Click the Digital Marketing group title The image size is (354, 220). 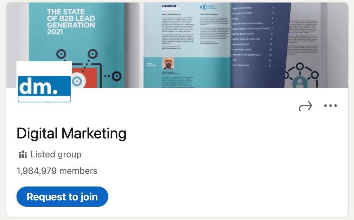(x=71, y=133)
